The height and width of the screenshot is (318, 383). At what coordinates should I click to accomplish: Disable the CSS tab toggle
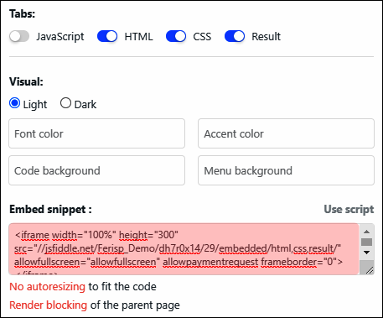(176, 36)
